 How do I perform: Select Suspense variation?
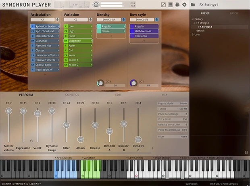pyautogui.click(x=78, y=41)
